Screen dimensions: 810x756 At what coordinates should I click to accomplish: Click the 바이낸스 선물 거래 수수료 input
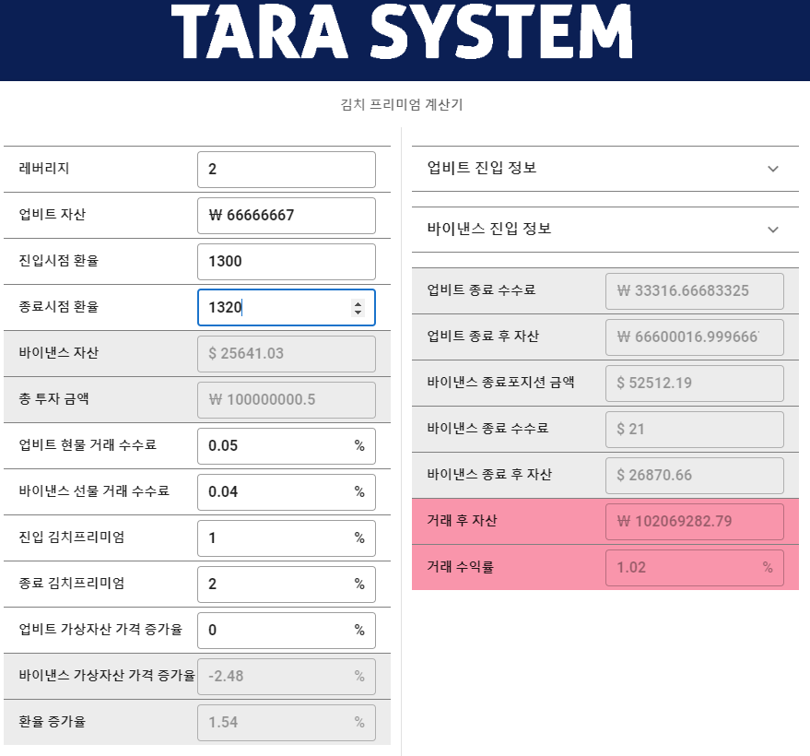point(287,492)
